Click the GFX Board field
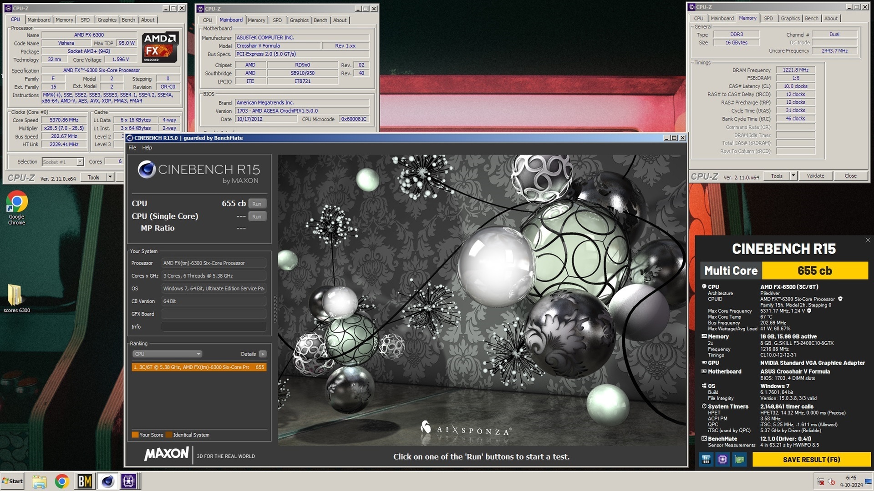The width and height of the screenshot is (874, 491). [x=214, y=314]
